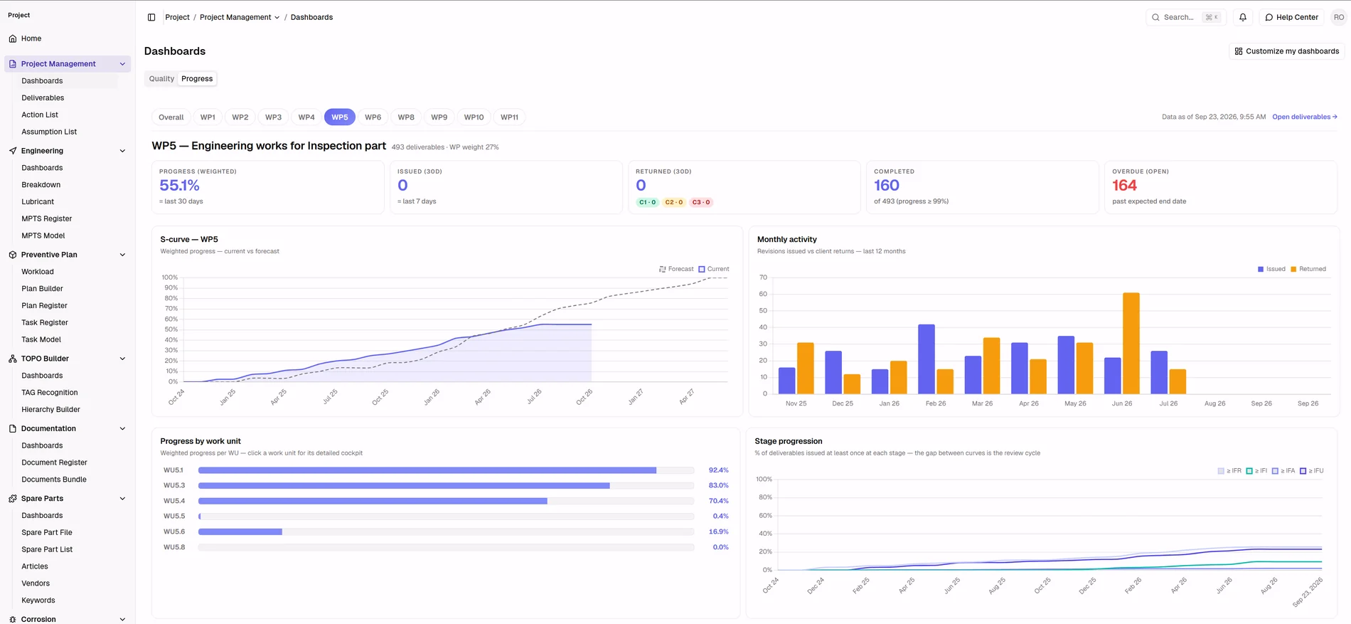Open Hierarchy Builder in the sidebar

[50, 410]
